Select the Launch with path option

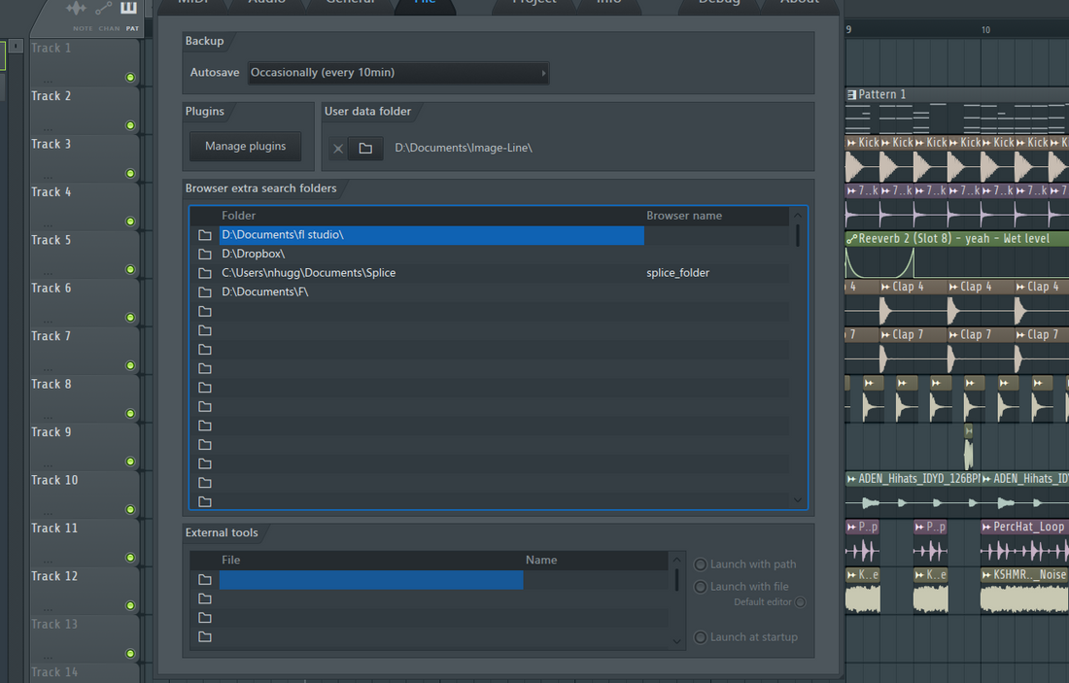[x=700, y=563]
